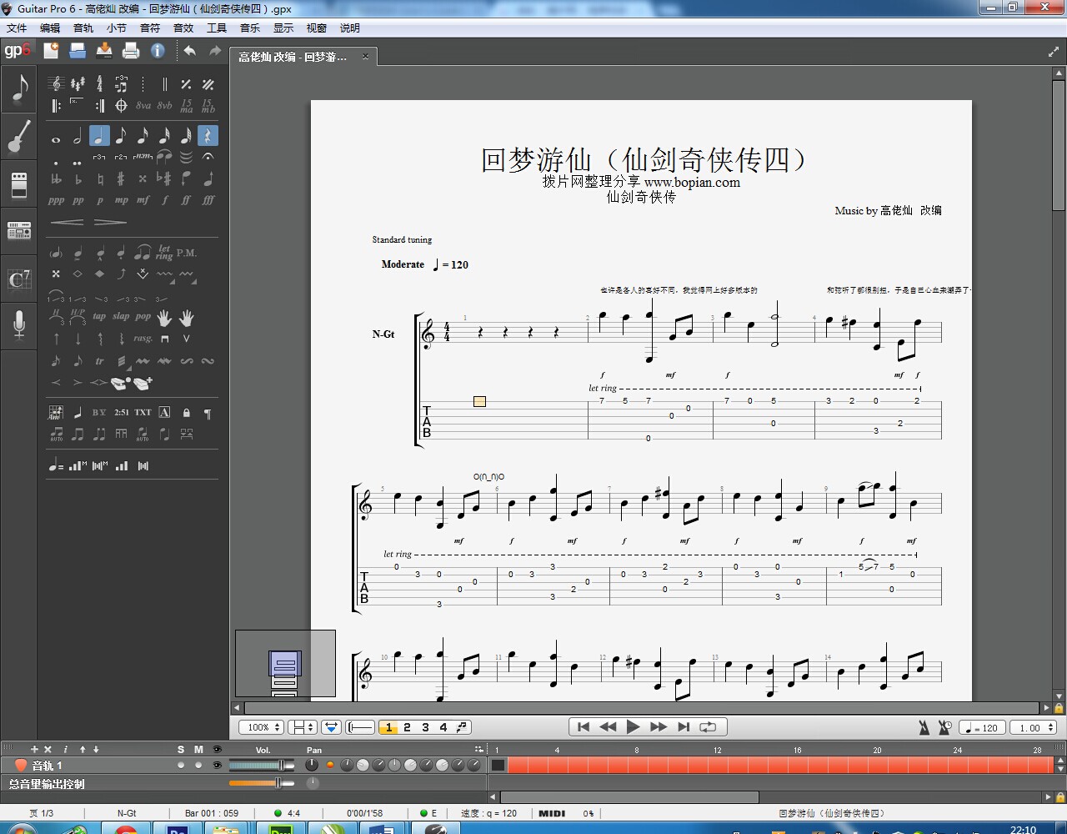Open the effects pedal panel

(19, 185)
